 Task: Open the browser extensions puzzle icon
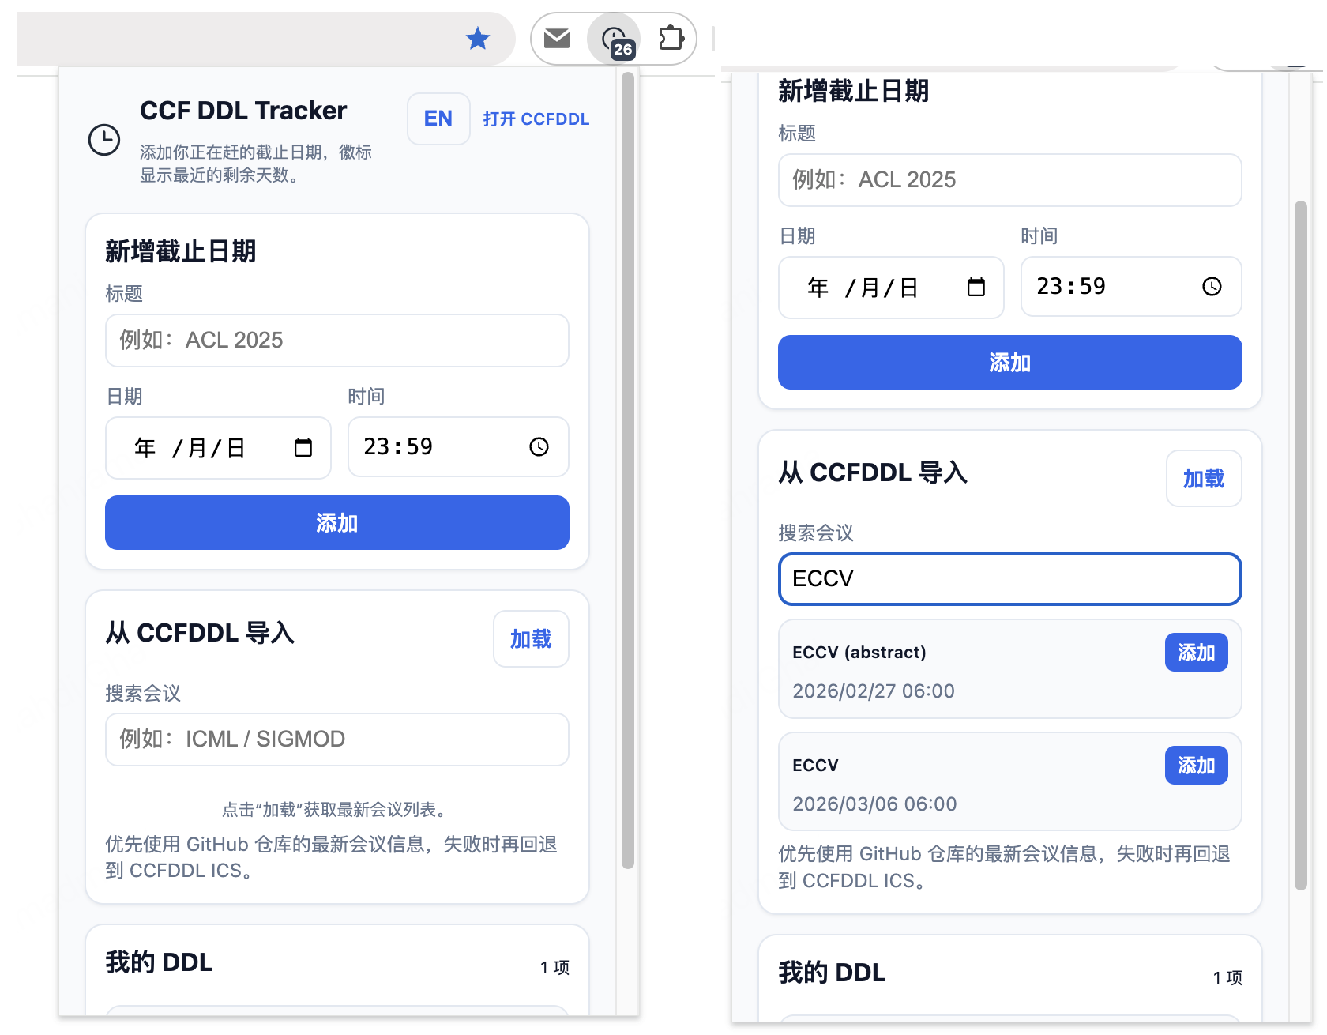pyautogui.click(x=671, y=38)
